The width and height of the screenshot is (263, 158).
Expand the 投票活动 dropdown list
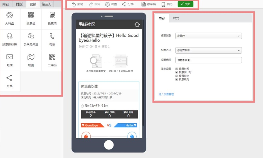[208, 50]
